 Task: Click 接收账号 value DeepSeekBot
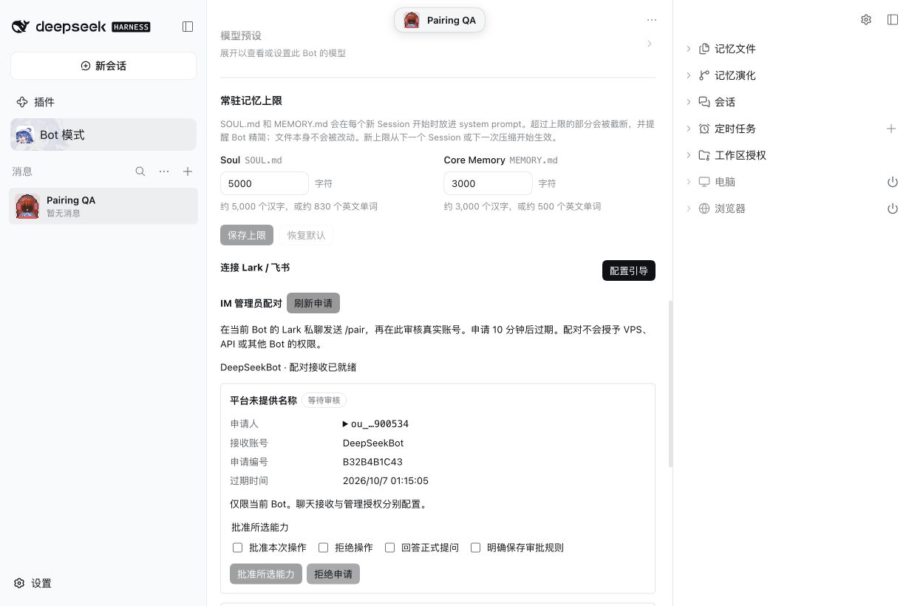point(373,443)
